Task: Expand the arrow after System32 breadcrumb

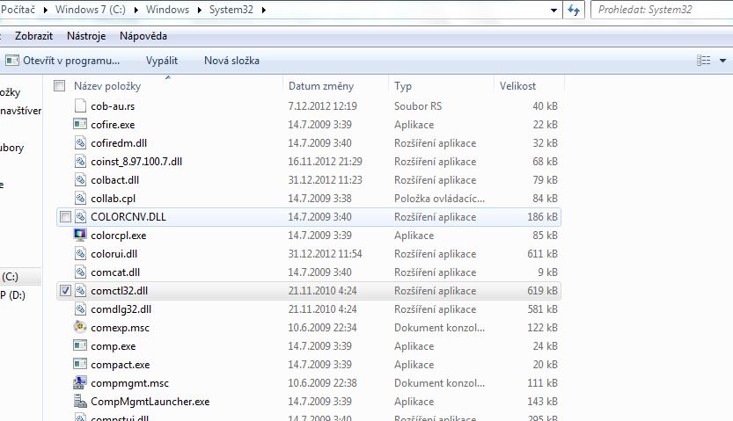Action: [264, 10]
